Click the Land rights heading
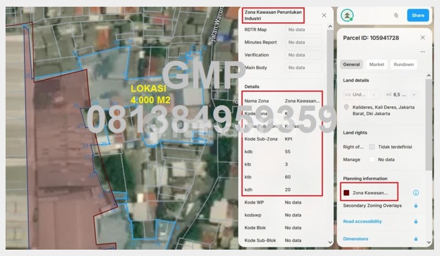 [355, 132]
